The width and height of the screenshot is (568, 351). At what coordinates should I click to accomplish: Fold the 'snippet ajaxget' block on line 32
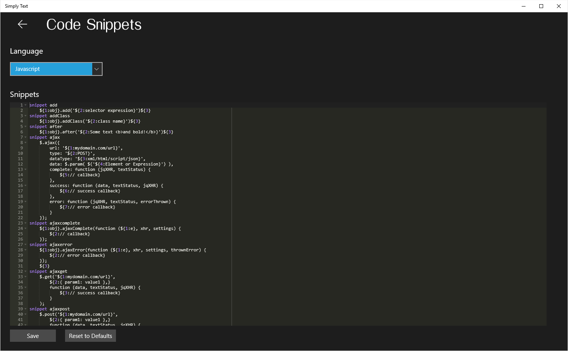[x=26, y=271]
